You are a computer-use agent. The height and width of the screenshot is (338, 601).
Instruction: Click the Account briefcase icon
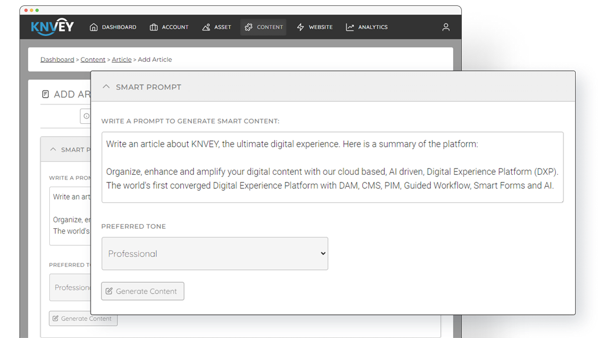pos(154,27)
